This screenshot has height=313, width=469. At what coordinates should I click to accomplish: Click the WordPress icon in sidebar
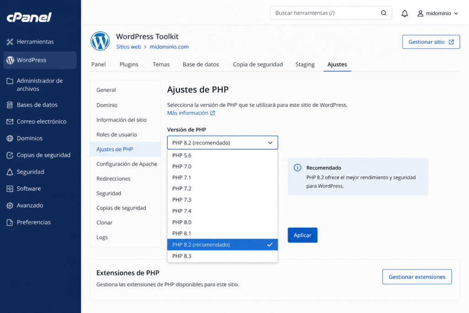tap(10, 60)
